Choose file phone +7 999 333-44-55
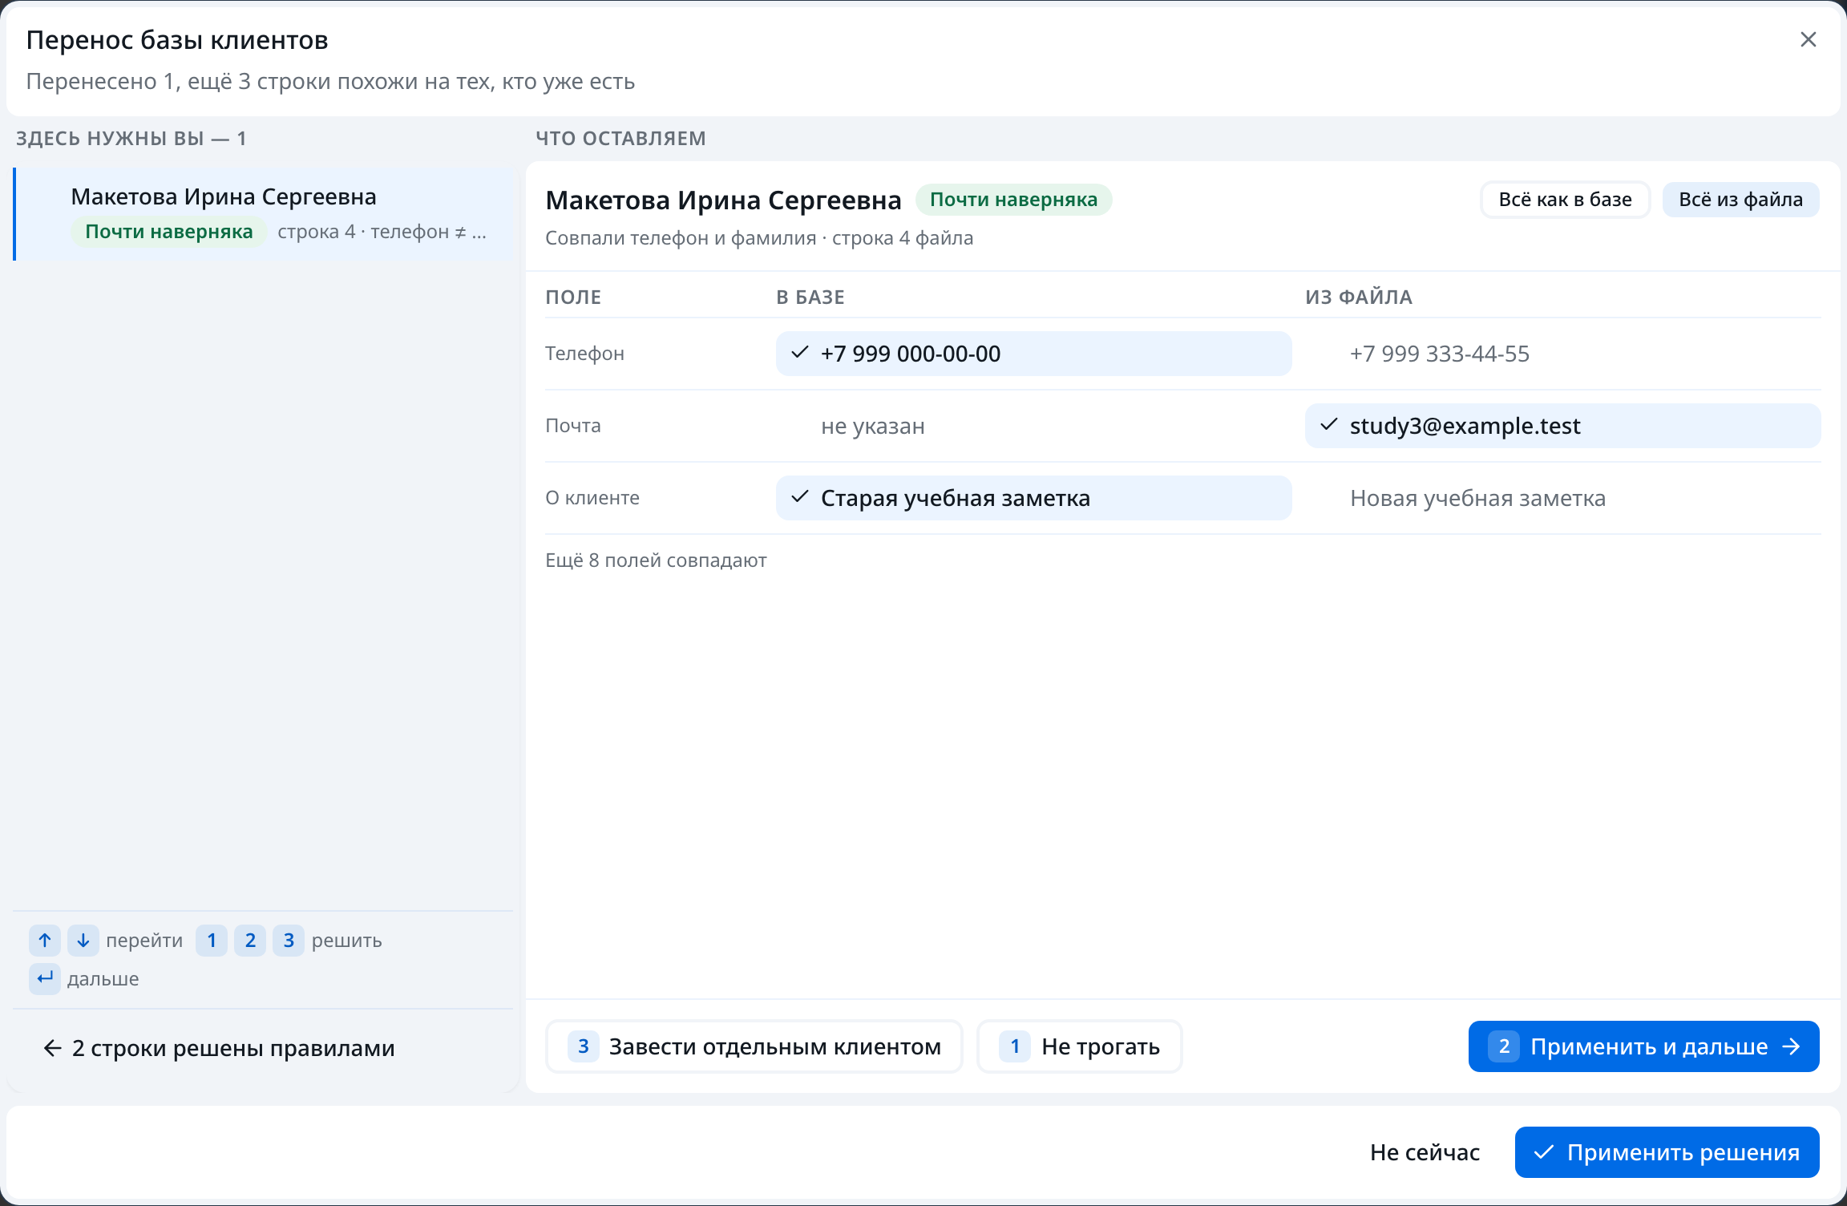The height and width of the screenshot is (1206, 1847). pos(1562,354)
